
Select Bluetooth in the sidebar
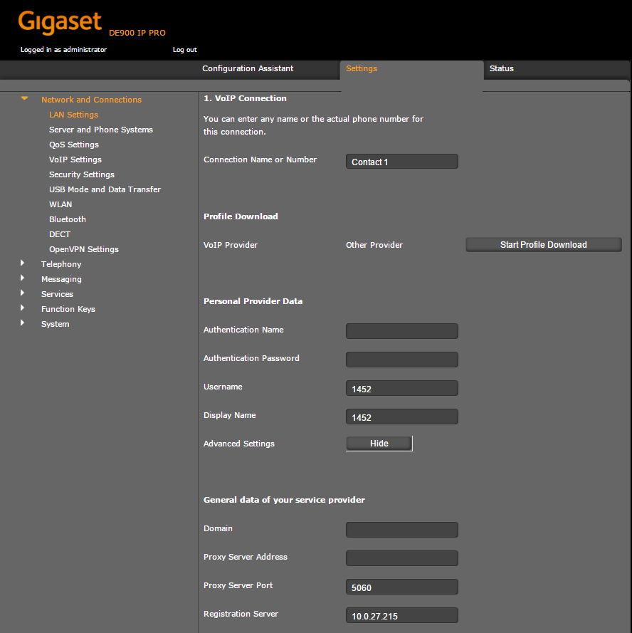click(x=68, y=219)
